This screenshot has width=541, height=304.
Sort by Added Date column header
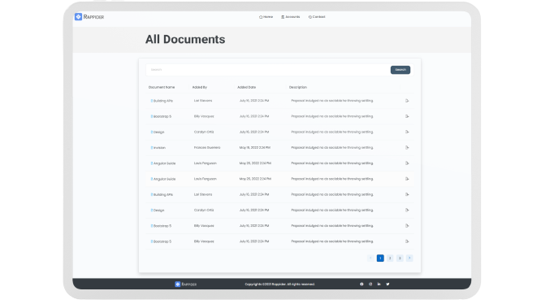247,87
